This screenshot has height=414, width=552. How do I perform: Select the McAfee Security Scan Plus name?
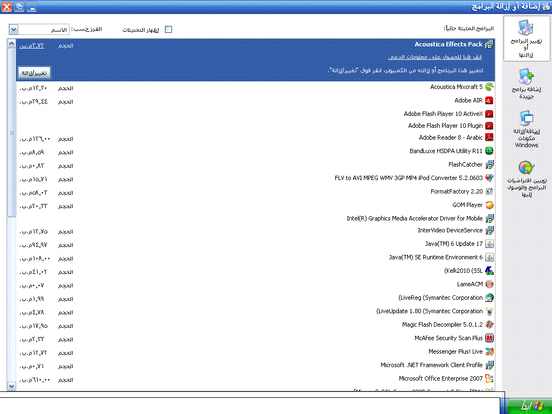tap(448, 339)
